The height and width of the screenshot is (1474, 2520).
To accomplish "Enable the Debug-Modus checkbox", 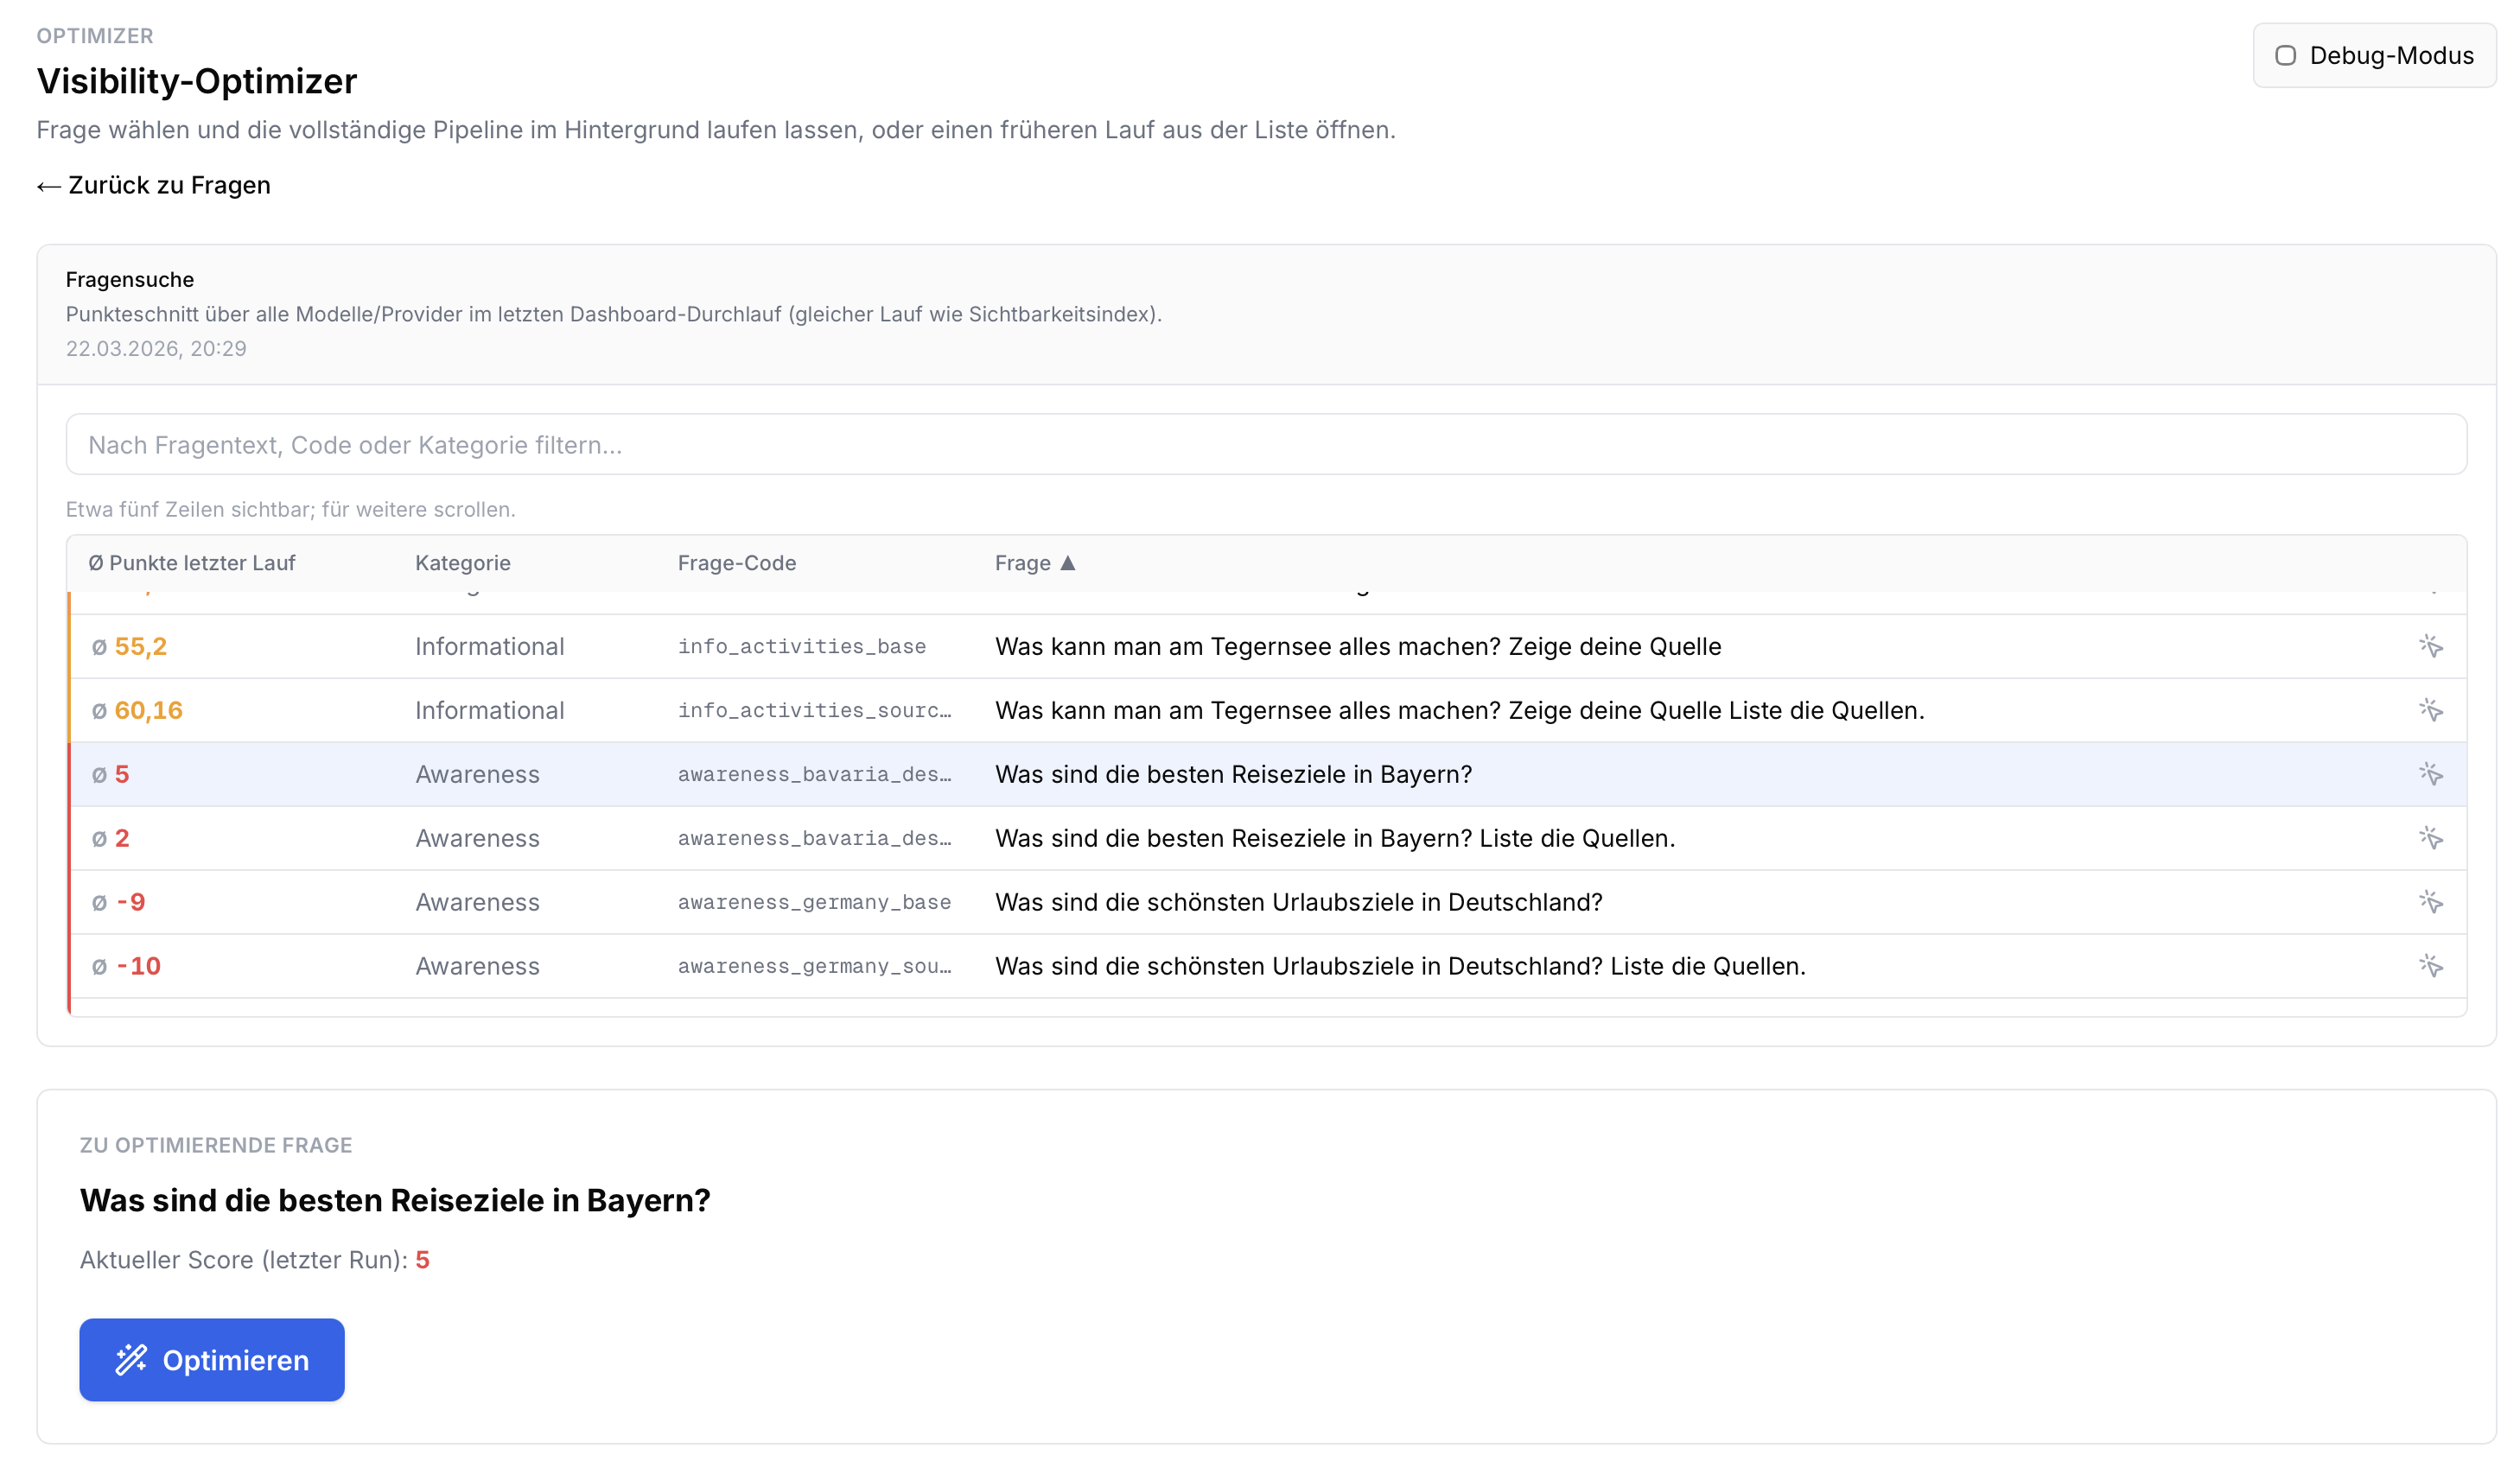I will 2285,56.
